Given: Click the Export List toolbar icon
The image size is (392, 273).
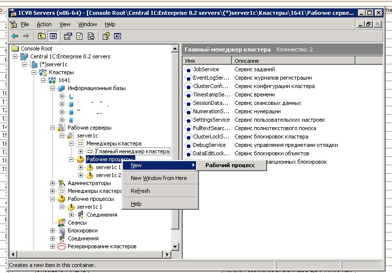Looking at the screenshot, I should [91, 36].
